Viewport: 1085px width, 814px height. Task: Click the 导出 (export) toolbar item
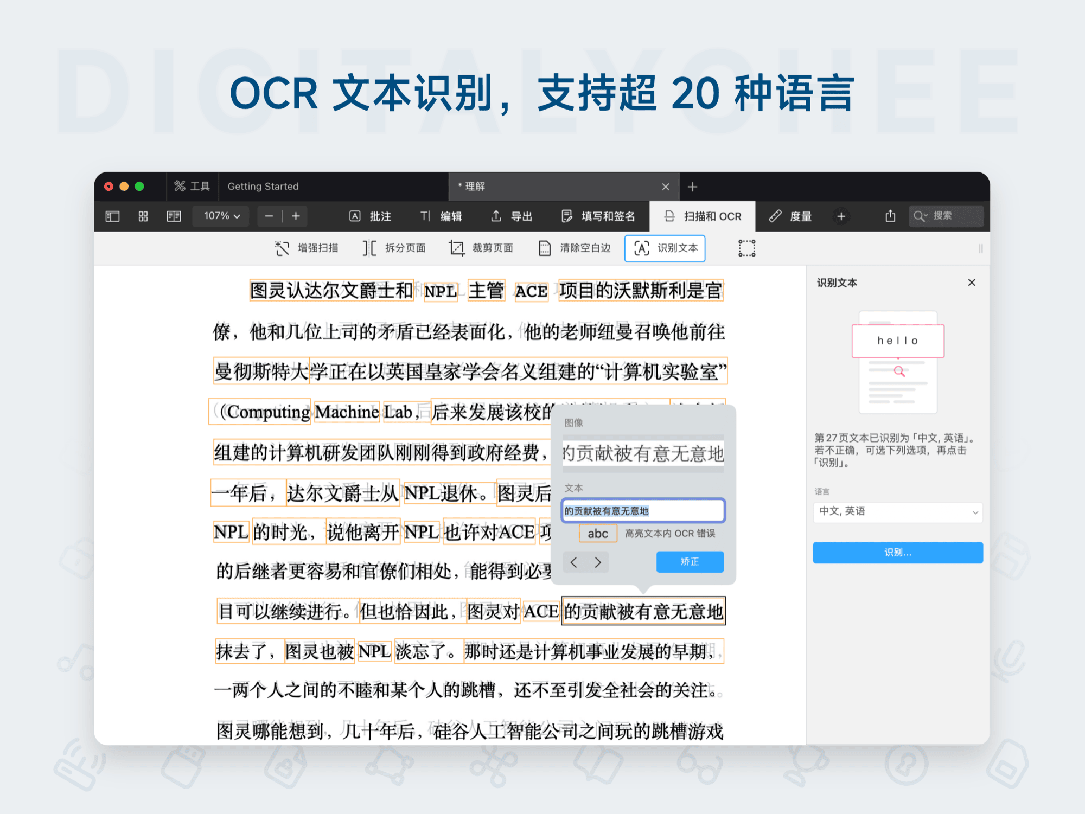tap(511, 216)
